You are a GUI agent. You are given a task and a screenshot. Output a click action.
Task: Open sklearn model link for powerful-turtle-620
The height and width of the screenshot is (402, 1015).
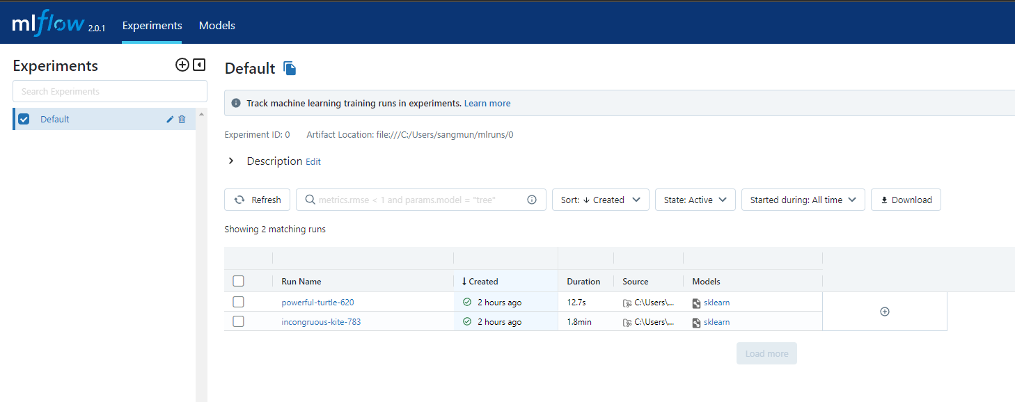click(x=716, y=303)
